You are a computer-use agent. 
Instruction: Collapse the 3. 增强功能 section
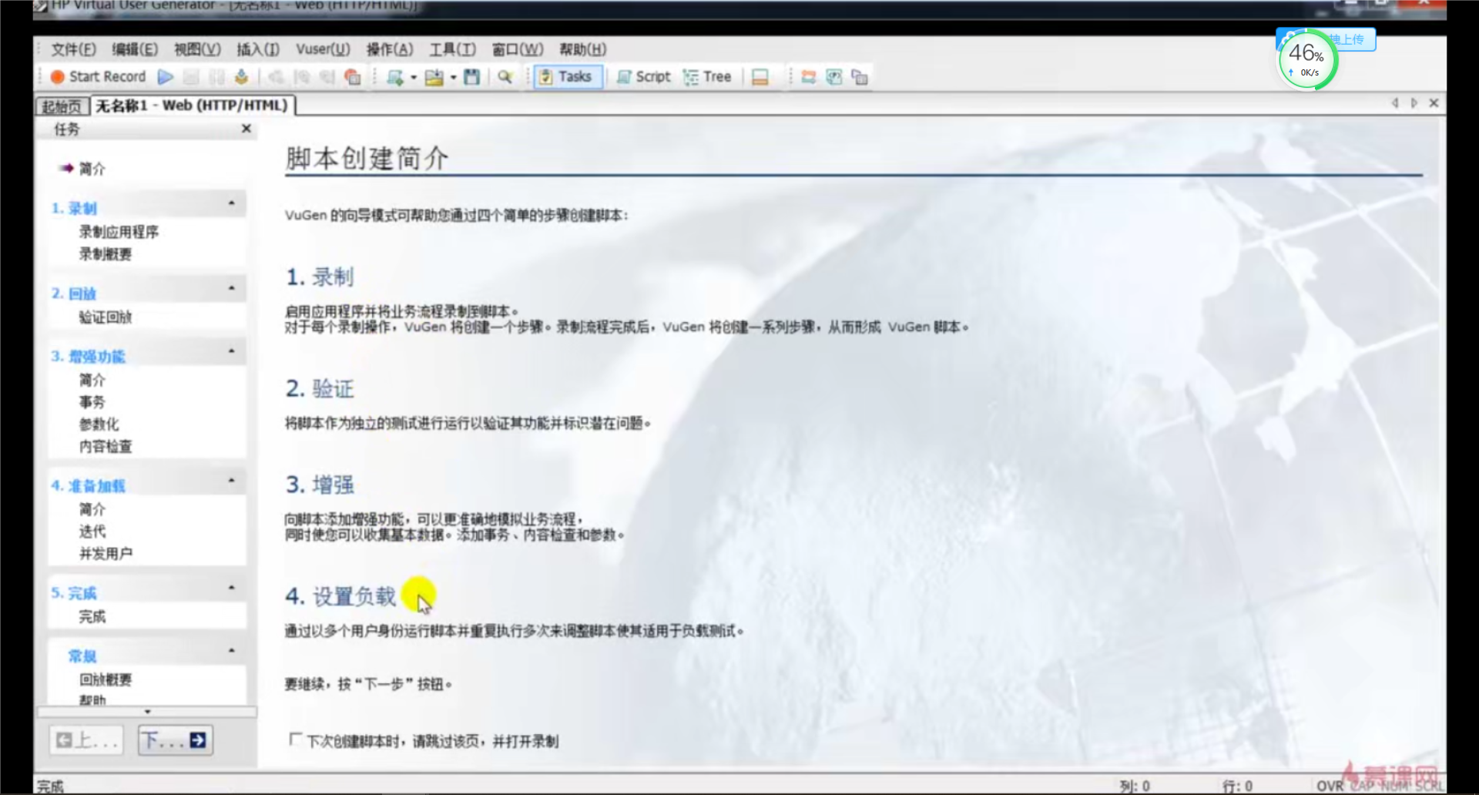click(231, 351)
